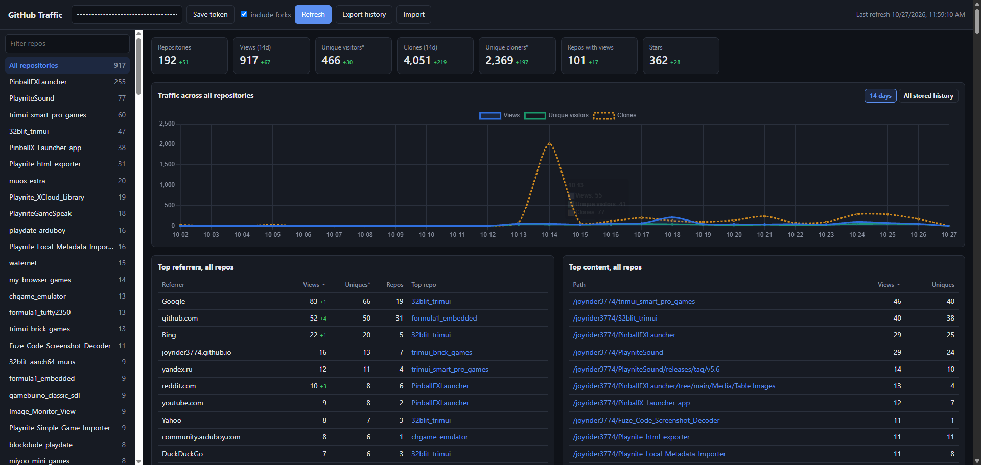Focus the token password field
The height and width of the screenshot is (465, 981).
(127, 15)
